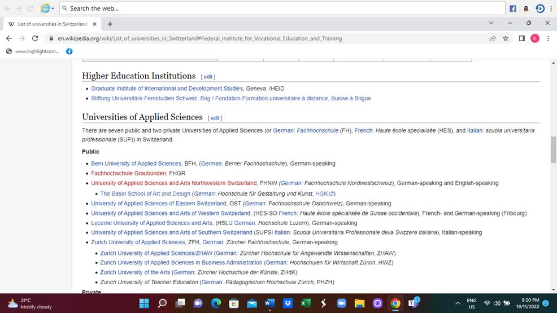Follow the Fachhochschule link
Image resolution: width=557 pixels, height=313 pixels.
click(317, 130)
